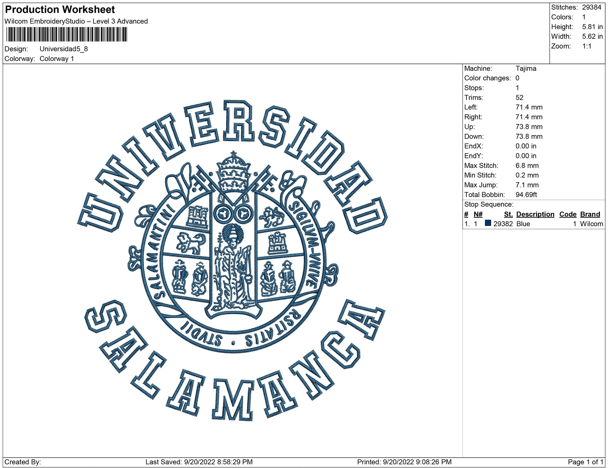
Task: Click the Code column header
Action: coord(568,214)
